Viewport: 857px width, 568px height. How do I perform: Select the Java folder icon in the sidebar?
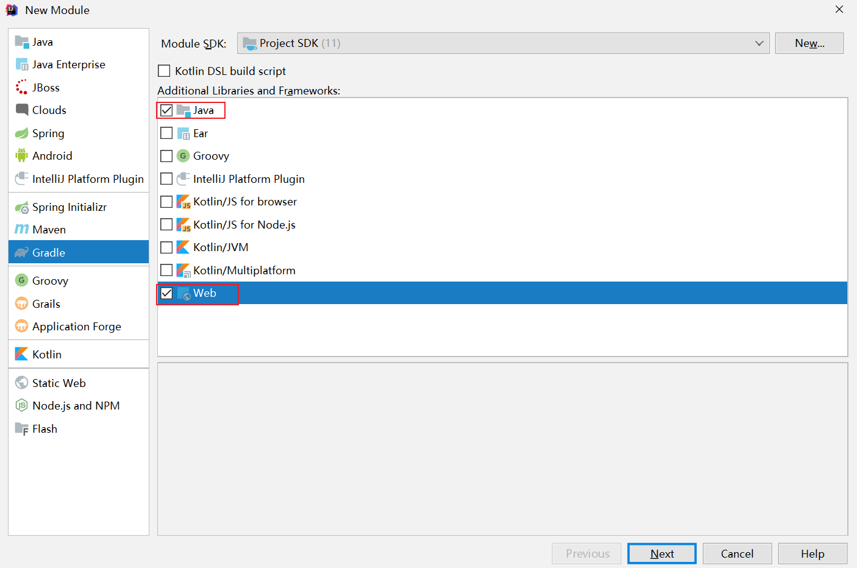[22, 42]
